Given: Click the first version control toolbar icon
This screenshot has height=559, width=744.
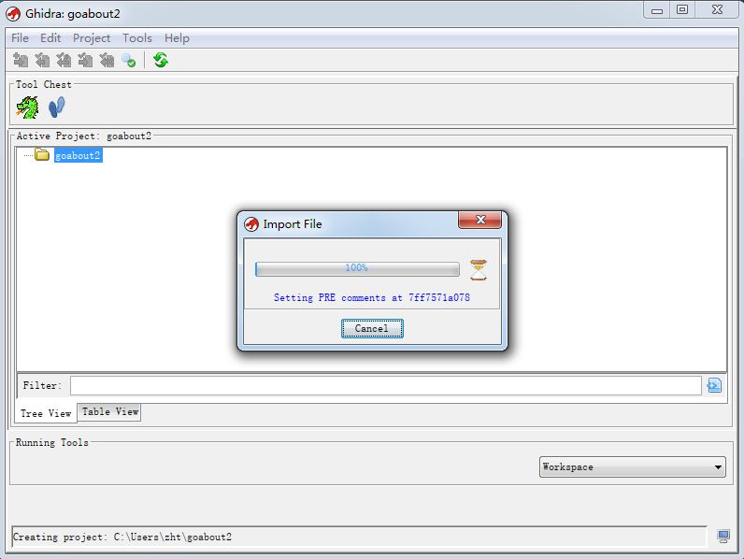Looking at the screenshot, I should [21, 60].
